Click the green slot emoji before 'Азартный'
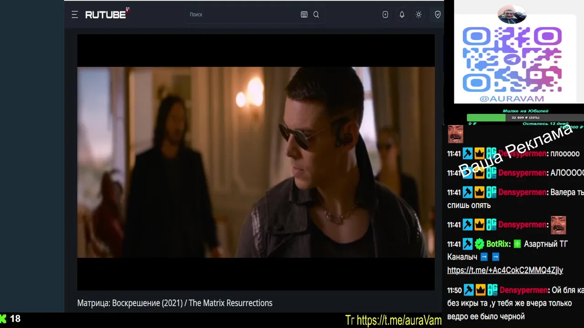584x328 pixels. coord(517,244)
